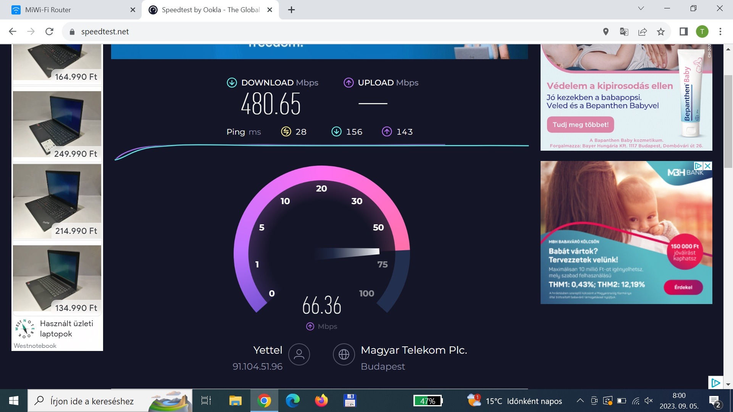Click the share icon in Chrome's toolbar
The width and height of the screenshot is (733, 412).
643,32
